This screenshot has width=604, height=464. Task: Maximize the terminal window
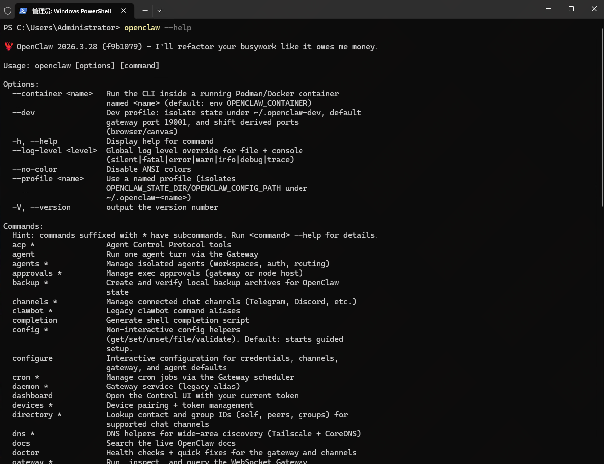571,9
